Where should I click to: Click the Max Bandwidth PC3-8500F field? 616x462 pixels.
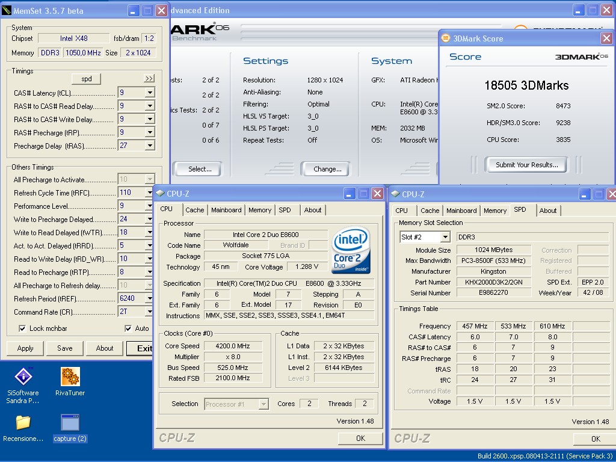[493, 260]
